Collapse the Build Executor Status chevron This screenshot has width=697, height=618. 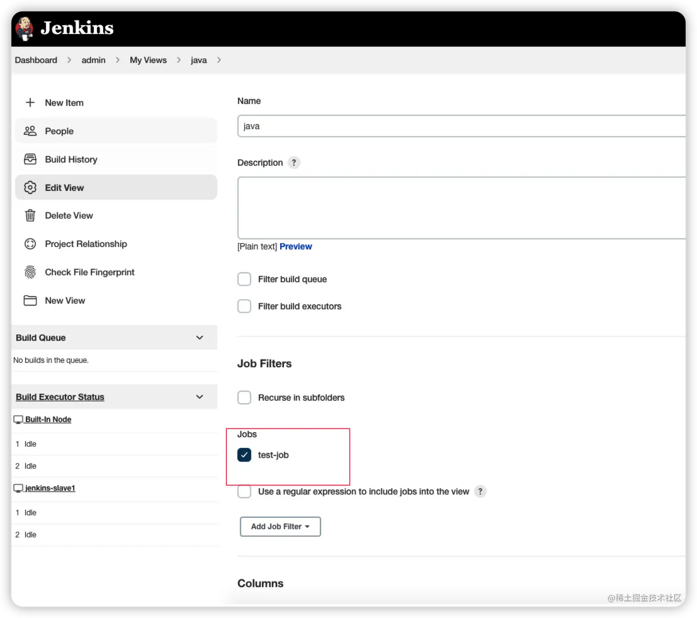pyautogui.click(x=200, y=397)
